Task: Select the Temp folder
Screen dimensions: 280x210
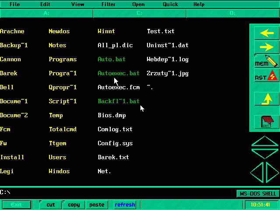Action: pos(56,115)
